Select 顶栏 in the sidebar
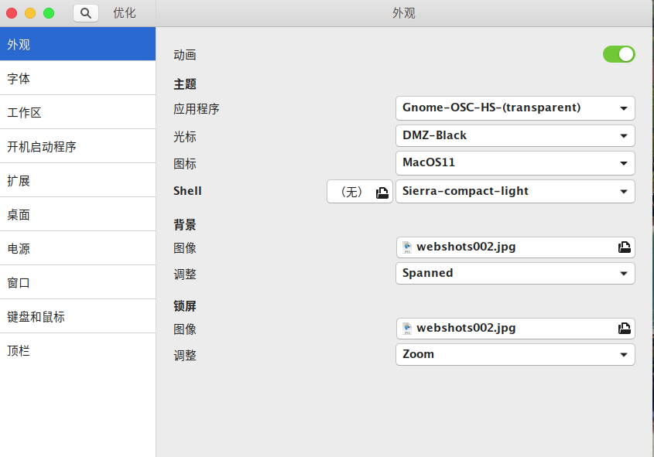 (77, 351)
